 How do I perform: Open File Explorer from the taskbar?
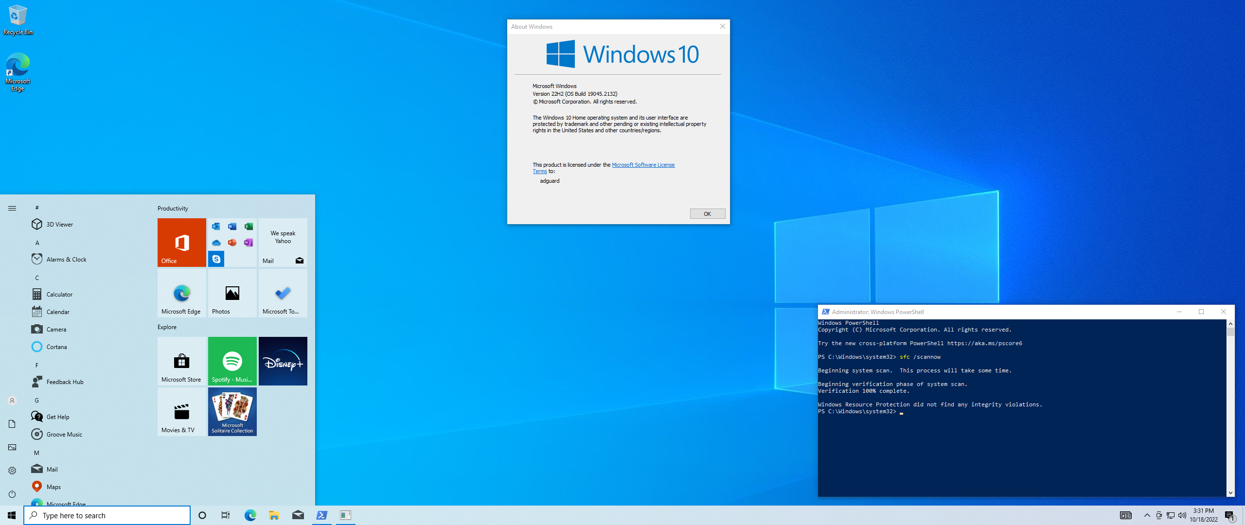point(274,515)
